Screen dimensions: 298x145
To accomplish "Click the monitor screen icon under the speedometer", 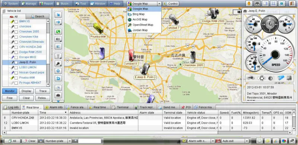I will point(289,78).
